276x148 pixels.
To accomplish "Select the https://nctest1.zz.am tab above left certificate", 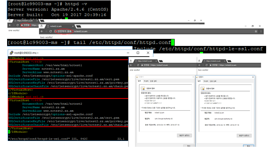I will (x=145, y=61).
